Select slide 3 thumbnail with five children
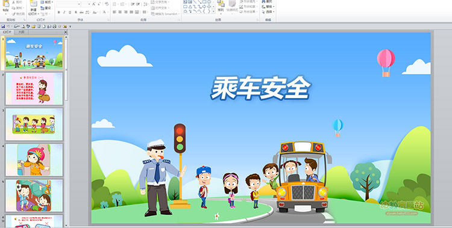 (34, 124)
